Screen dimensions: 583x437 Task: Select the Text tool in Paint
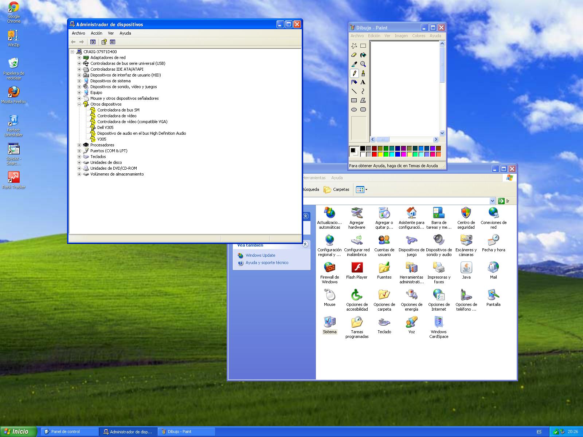point(363,82)
